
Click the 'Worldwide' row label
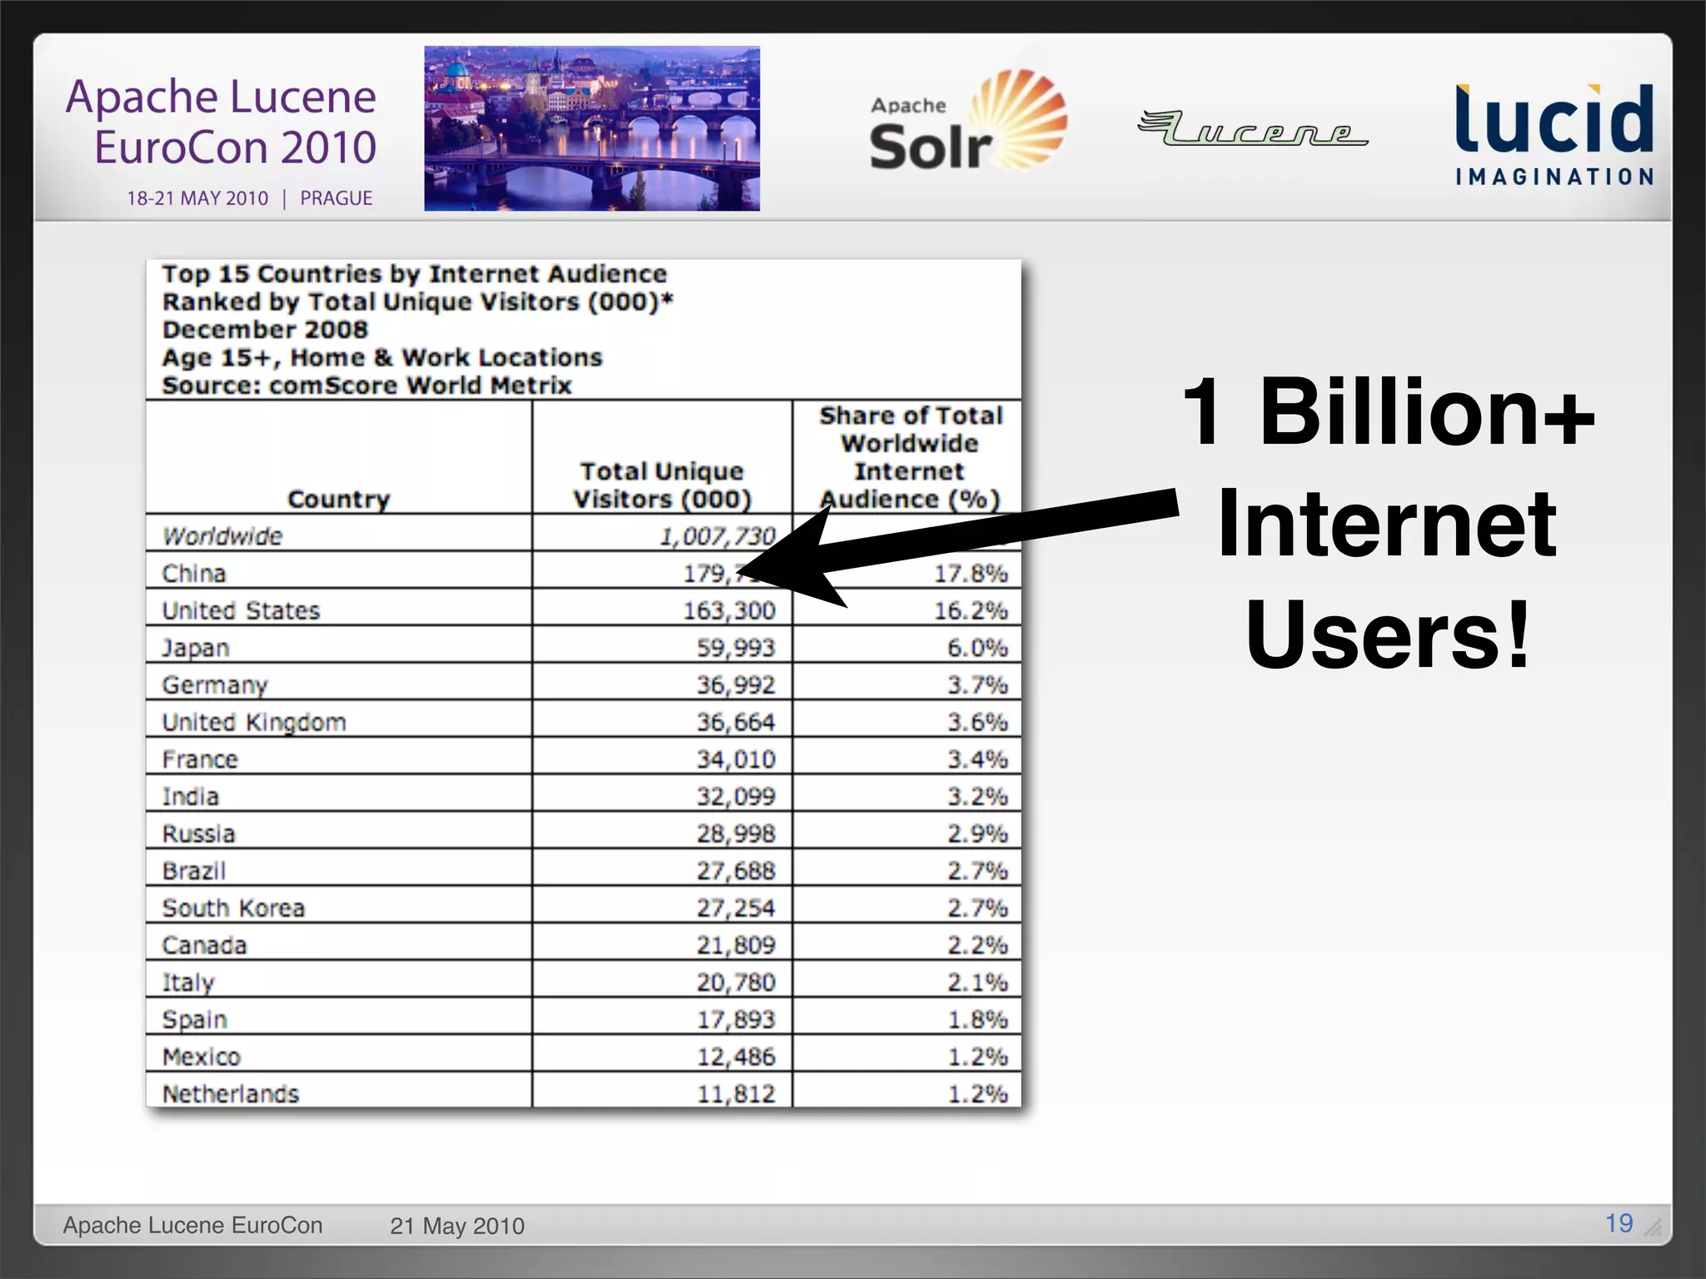[x=222, y=535]
